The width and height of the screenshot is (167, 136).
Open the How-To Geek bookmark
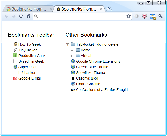(29, 44)
